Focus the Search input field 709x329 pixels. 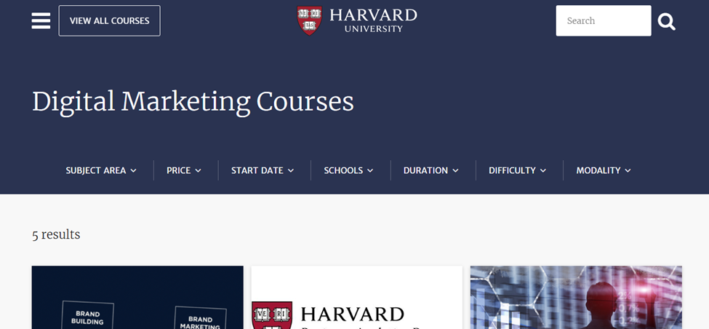click(604, 21)
